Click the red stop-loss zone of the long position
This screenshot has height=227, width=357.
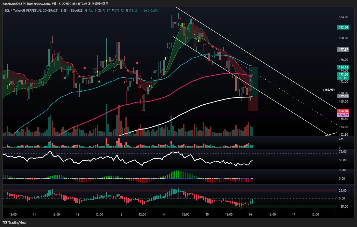253,104
